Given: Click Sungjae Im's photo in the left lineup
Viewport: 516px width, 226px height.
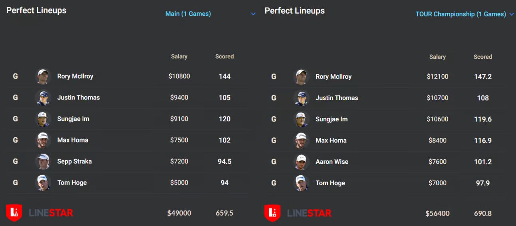Looking at the screenshot, I should click(x=43, y=119).
